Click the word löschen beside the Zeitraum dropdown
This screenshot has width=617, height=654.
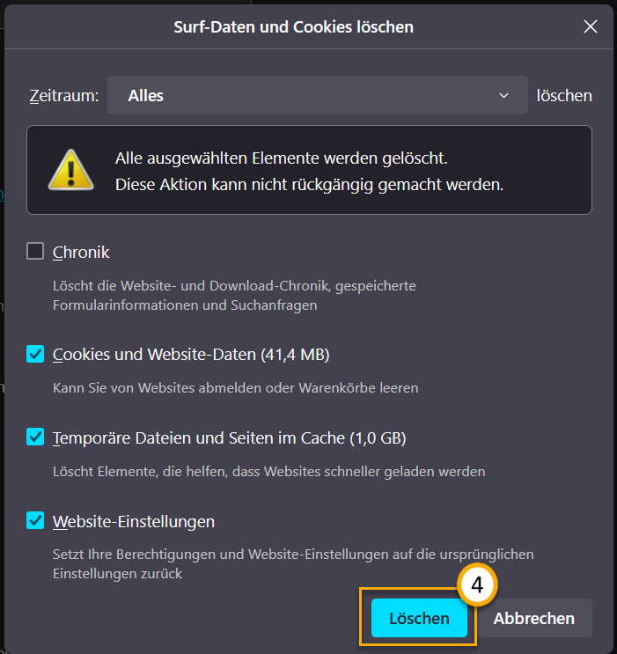tap(564, 95)
